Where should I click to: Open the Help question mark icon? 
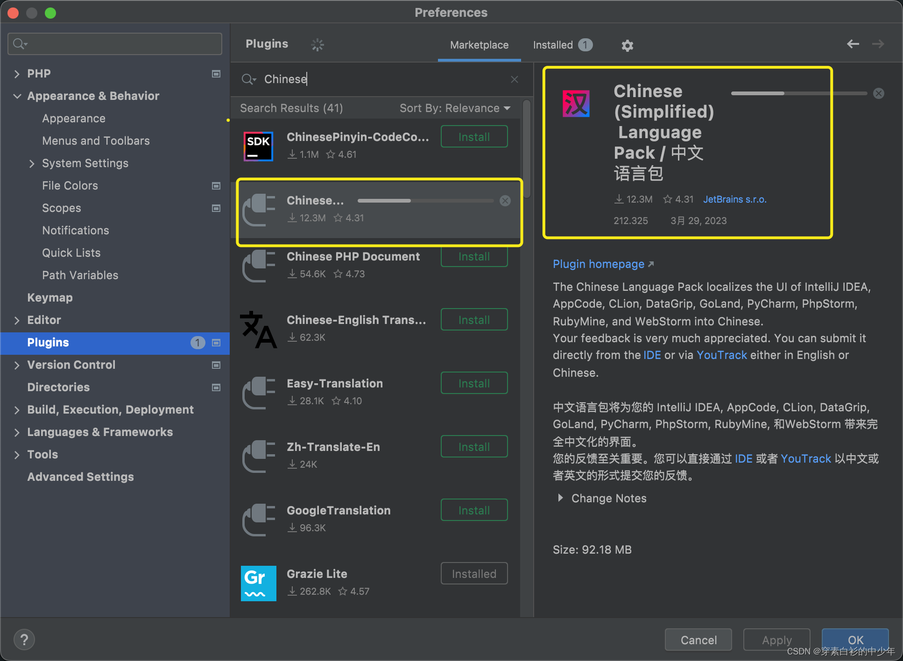point(24,639)
